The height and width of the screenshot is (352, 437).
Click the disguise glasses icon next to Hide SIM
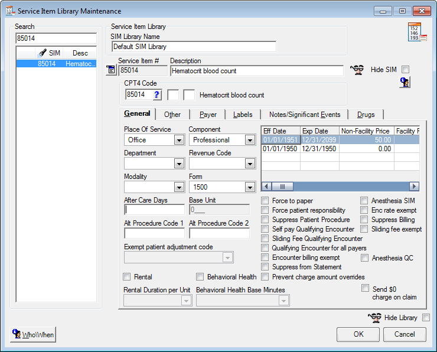(x=357, y=70)
